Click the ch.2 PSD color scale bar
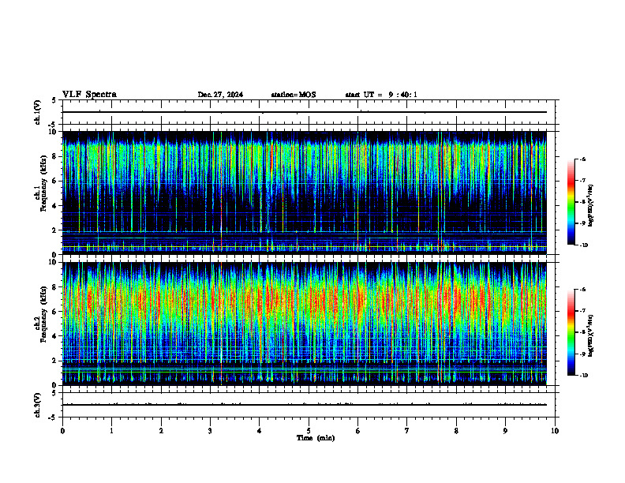This screenshot has height=483, width=625. [x=571, y=332]
